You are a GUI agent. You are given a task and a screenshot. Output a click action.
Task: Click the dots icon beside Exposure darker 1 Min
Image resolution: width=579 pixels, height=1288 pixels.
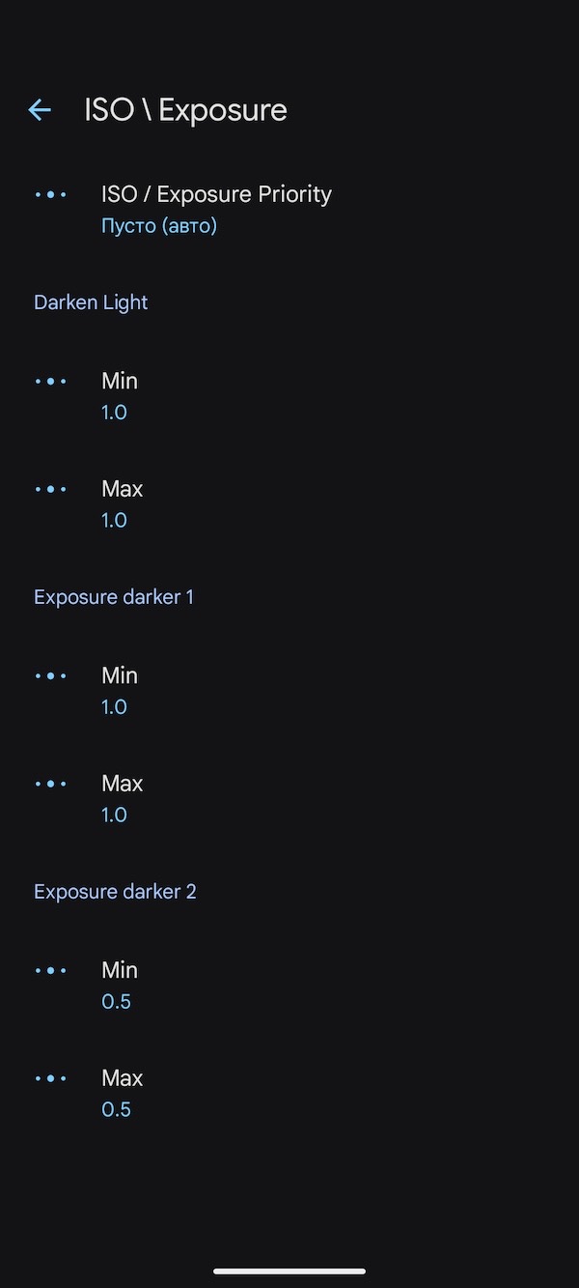(51, 675)
